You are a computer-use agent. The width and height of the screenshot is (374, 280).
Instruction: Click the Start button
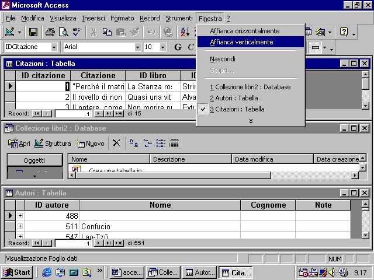click(x=17, y=272)
